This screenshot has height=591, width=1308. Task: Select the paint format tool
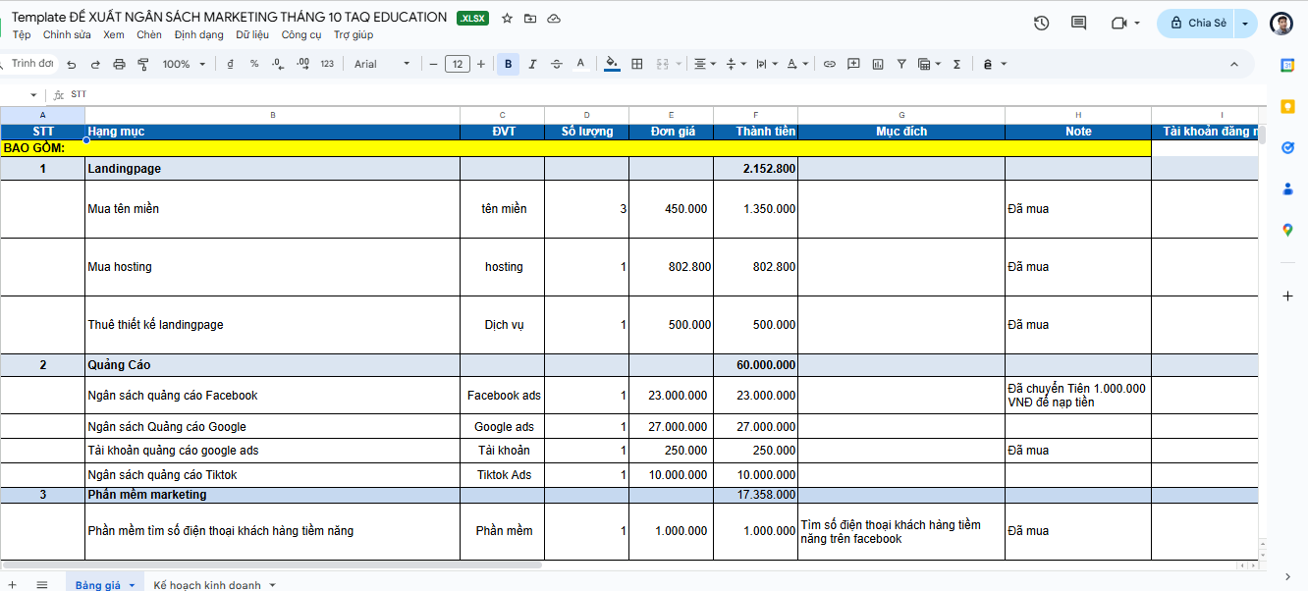(x=143, y=64)
